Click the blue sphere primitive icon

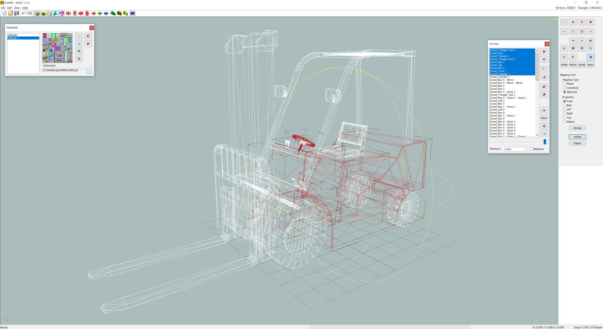pyautogui.click(x=573, y=48)
